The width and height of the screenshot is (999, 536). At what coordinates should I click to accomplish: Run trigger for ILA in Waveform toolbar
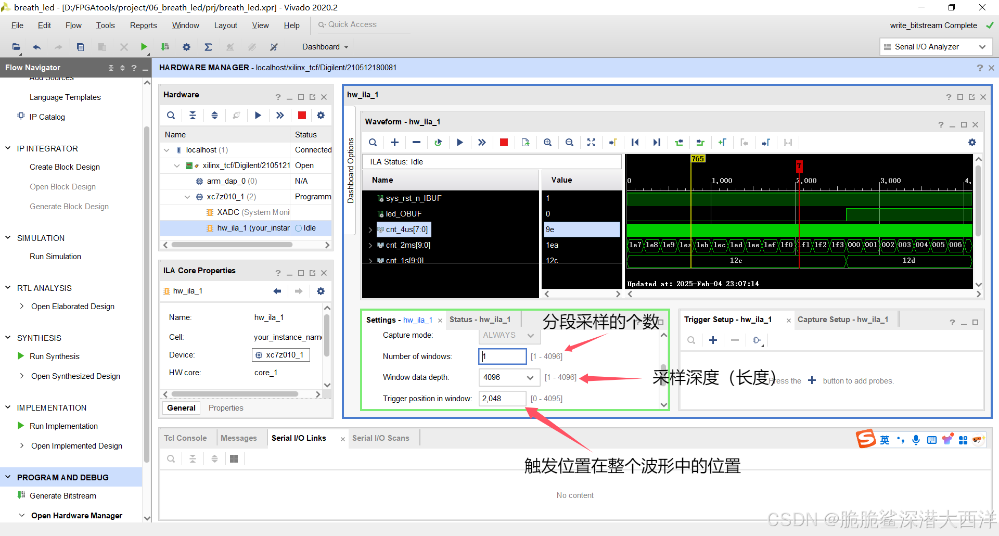click(x=460, y=143)
